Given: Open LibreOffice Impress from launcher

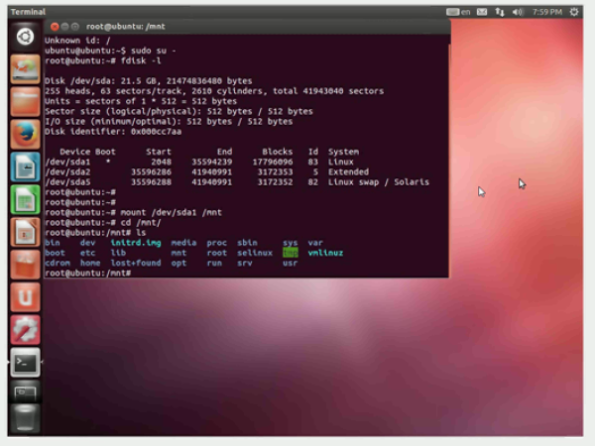Looking at the screenshot, I should tap(26, 232).
